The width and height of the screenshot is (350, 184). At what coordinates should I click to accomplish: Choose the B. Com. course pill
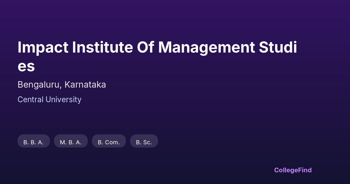pyautogui.click(x=109, y=142)
